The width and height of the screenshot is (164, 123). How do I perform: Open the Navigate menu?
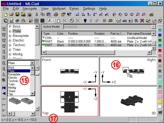tap(30, 8)
